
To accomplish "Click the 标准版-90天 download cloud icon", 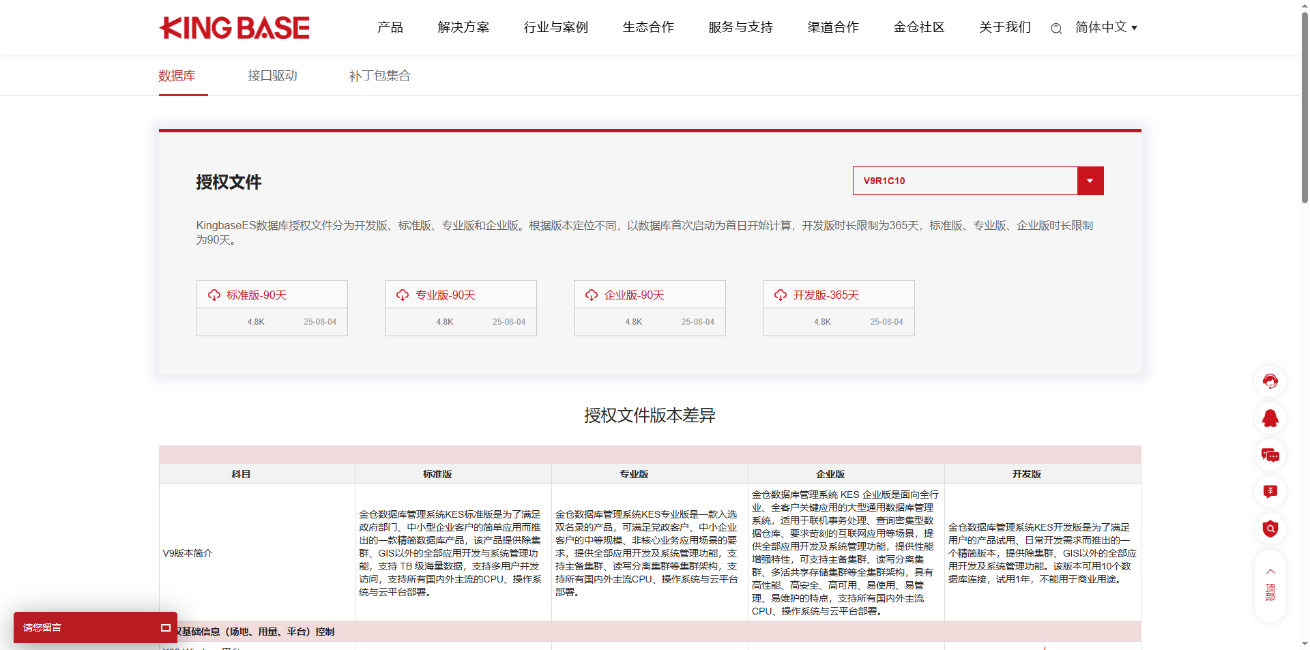I will tap(214, 295).
